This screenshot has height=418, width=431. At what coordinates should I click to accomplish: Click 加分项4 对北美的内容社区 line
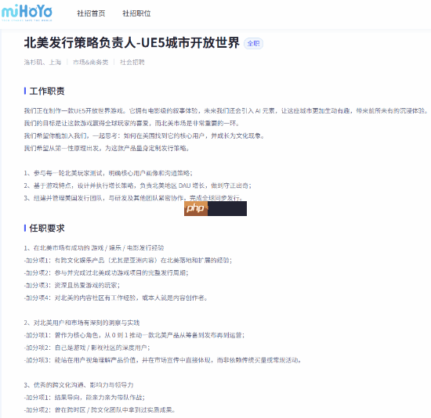pos(115,297)
